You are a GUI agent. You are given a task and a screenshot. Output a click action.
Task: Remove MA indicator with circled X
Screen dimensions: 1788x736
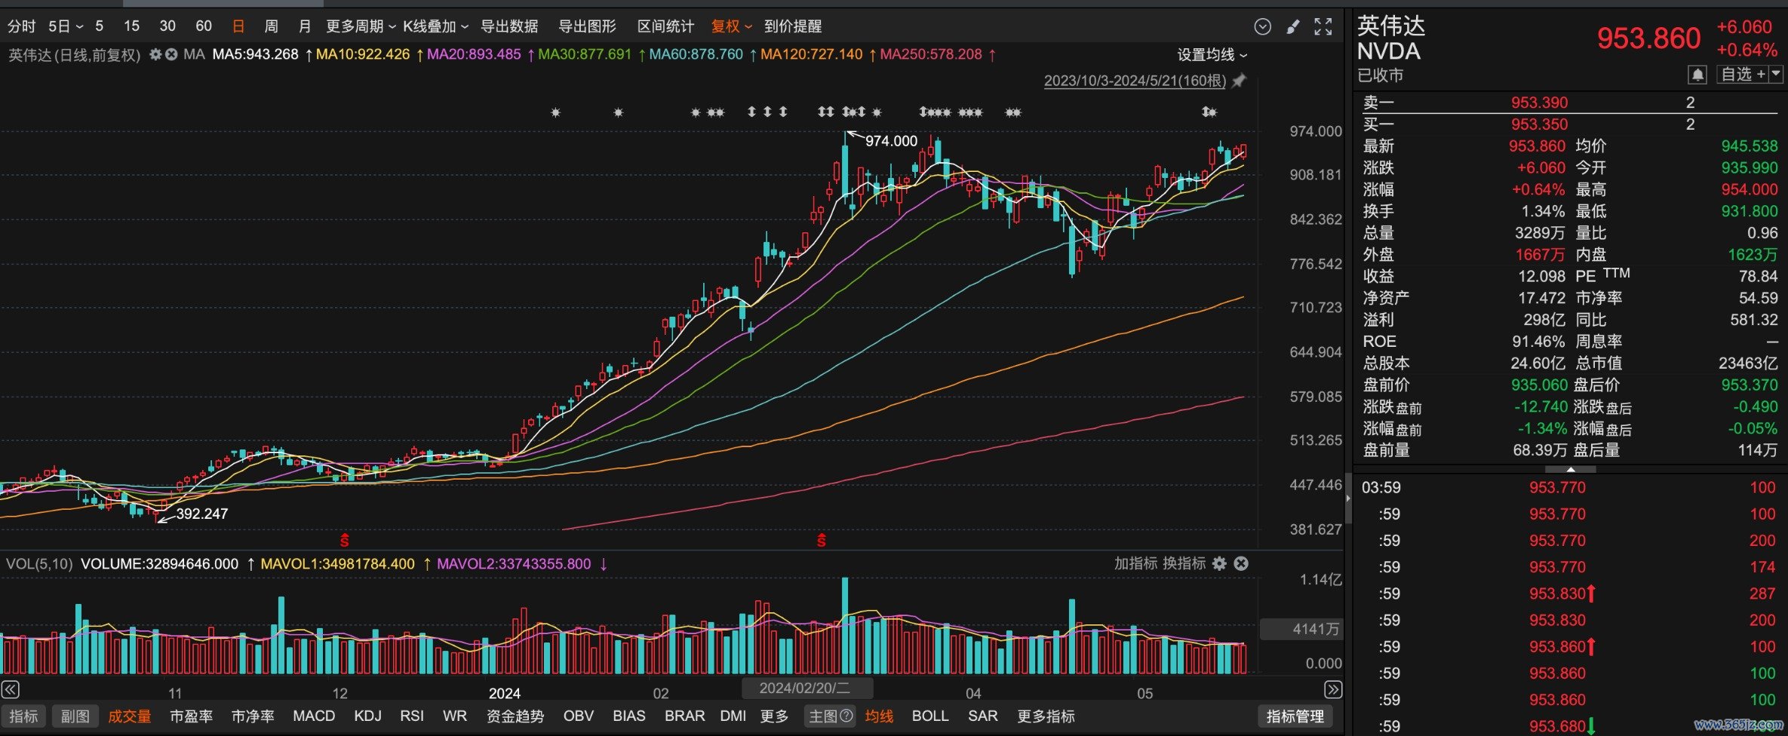coord(171,54)
